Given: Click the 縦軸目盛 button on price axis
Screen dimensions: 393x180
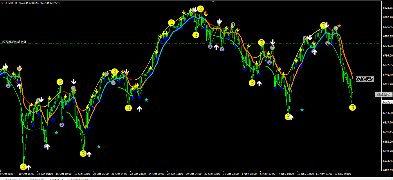Looking at the screenshot, I should [384, 94].
